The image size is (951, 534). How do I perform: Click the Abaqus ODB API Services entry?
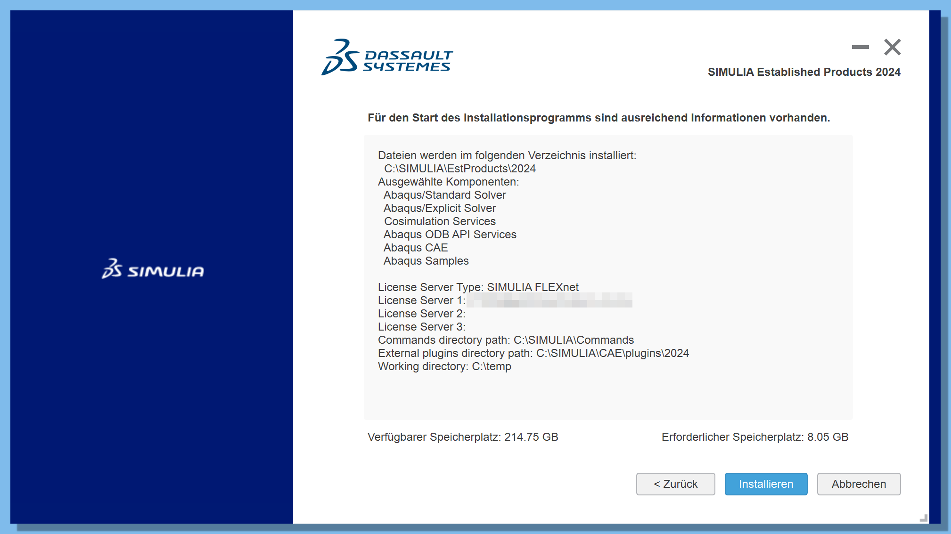[x=450, y=235]
